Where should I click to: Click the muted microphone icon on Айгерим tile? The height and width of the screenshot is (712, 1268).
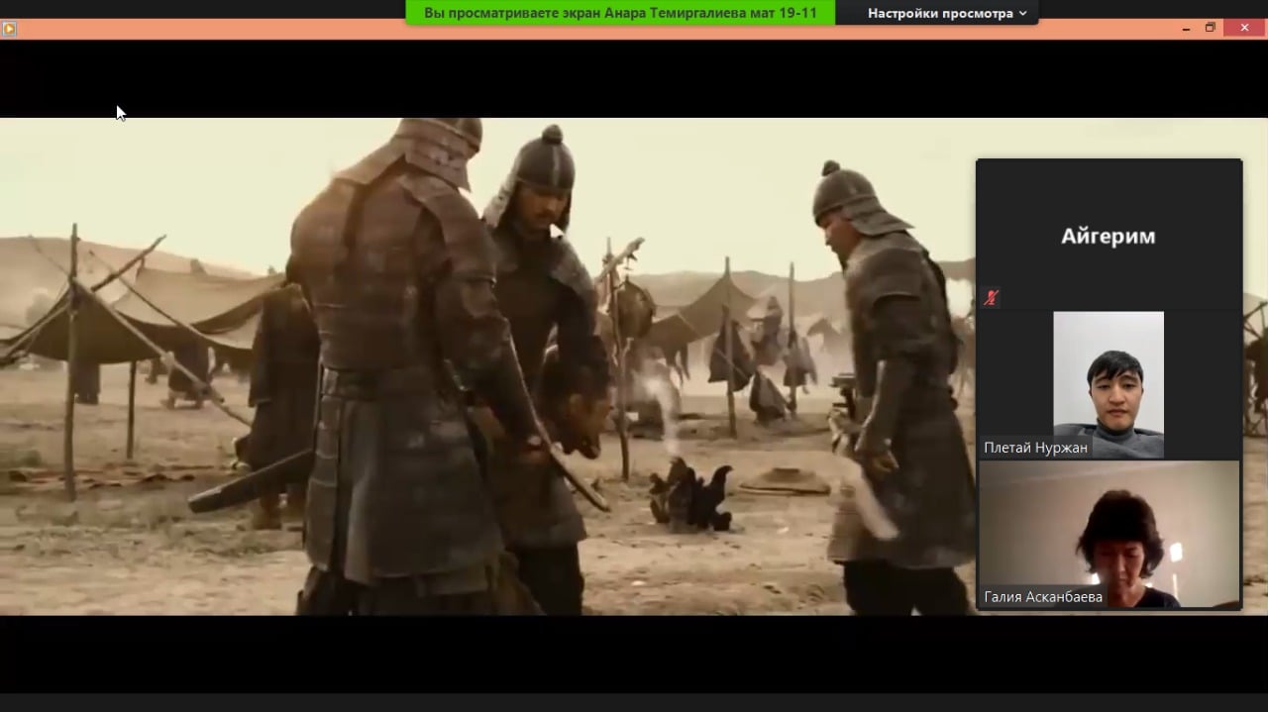coord(992,297)
